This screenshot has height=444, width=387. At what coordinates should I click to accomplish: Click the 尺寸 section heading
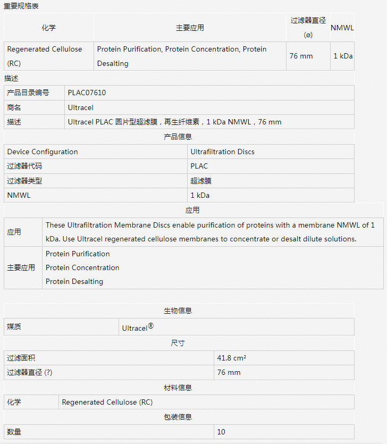pyautogui.click(x=178, y=343)
